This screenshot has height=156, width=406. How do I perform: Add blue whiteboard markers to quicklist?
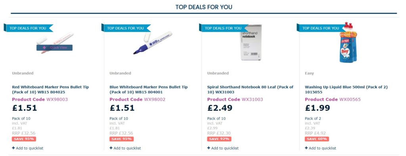125,148
